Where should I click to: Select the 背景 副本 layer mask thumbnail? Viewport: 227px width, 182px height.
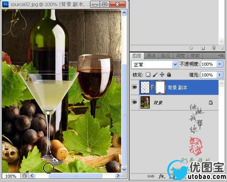(x=160, y=87)
